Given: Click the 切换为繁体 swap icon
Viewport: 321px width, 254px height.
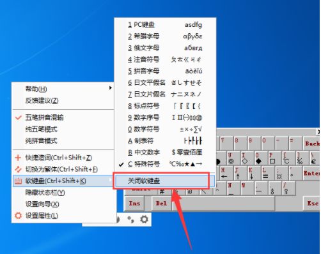Looking at the screenshot, I should (x=18, y=169).
